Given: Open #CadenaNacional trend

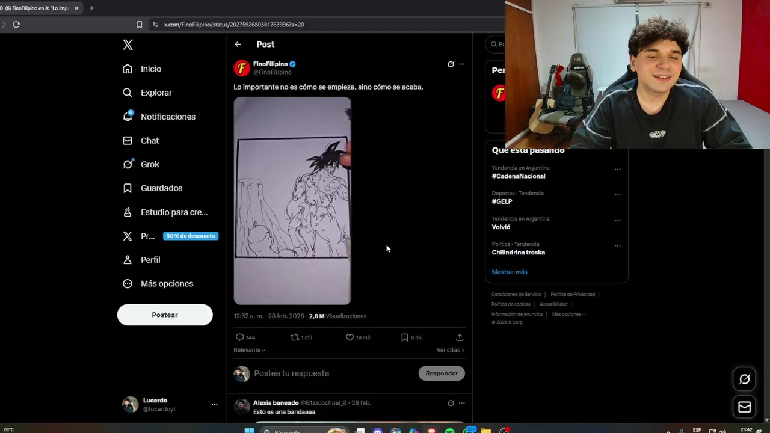Looking at the screenshot, I should point(519,176).
